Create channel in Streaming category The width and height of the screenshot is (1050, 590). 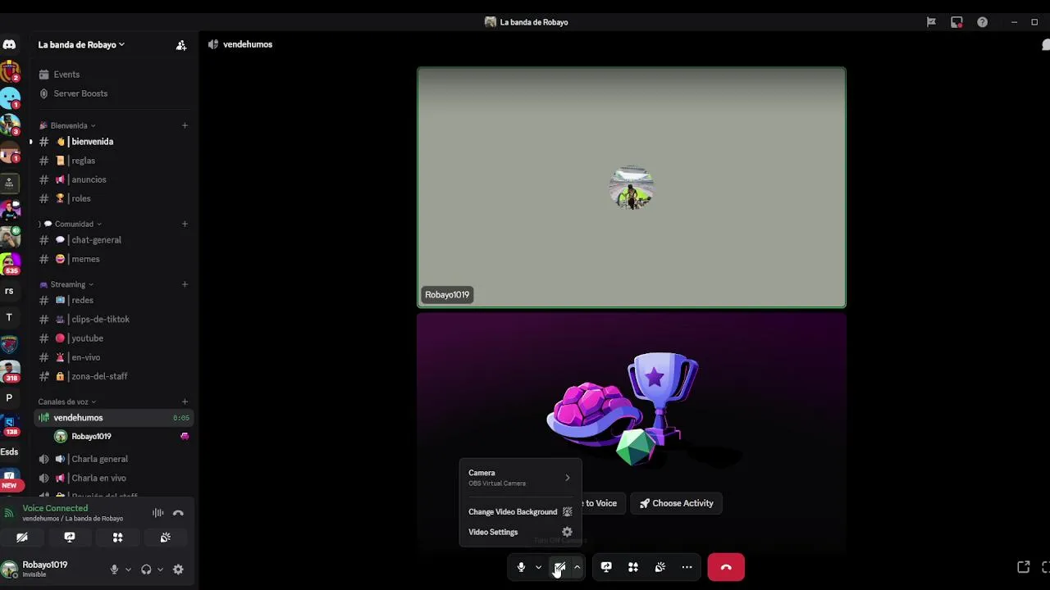(185, 284)
